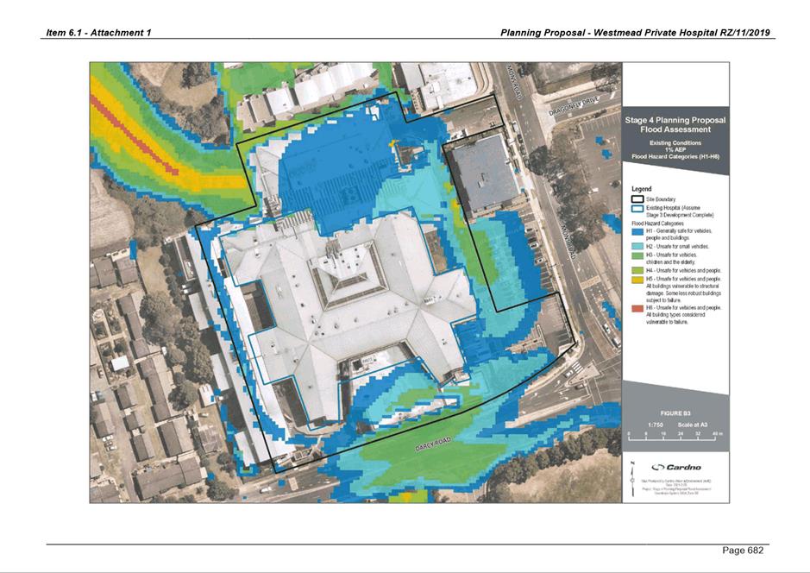Click the Existing Hospital blue outline symbol
The height and width of the screenshot is (573, 810).
point(637,208)
